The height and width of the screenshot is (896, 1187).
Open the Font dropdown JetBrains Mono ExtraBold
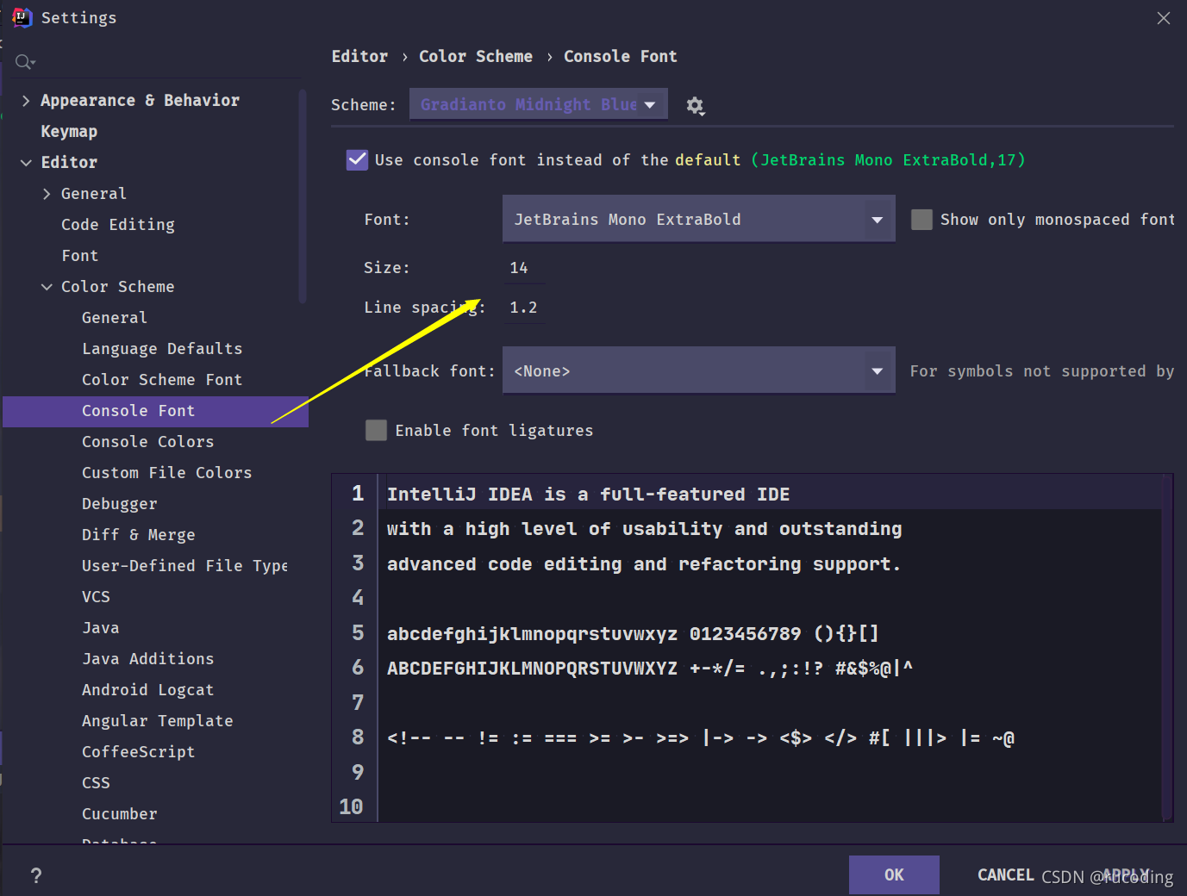tap(698, 219)
